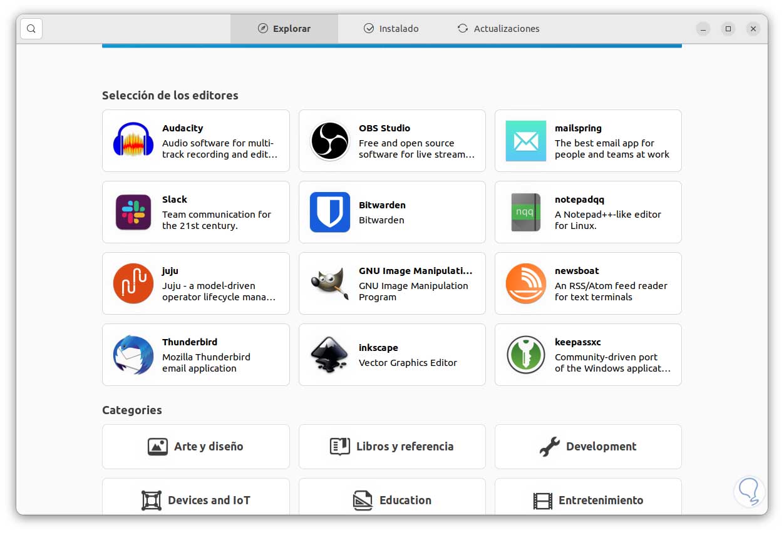Select the inkscape title text
The width and height of the screenshot is (784, 533).
tap(378, 348)
